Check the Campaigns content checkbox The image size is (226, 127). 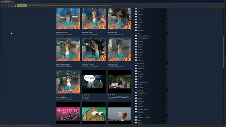(136, 66)
